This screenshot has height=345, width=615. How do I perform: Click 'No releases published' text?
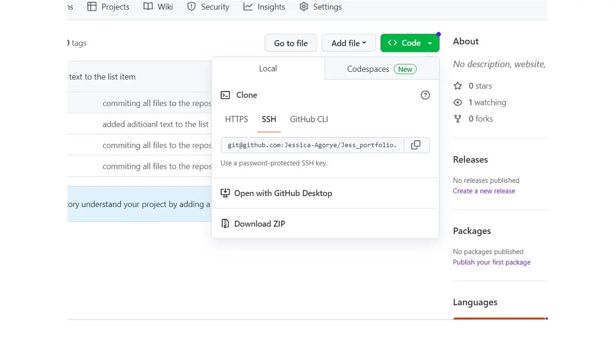click(486, 180)
